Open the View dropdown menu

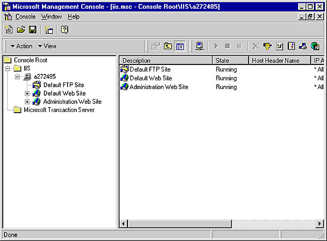click(x=47, y=46)
